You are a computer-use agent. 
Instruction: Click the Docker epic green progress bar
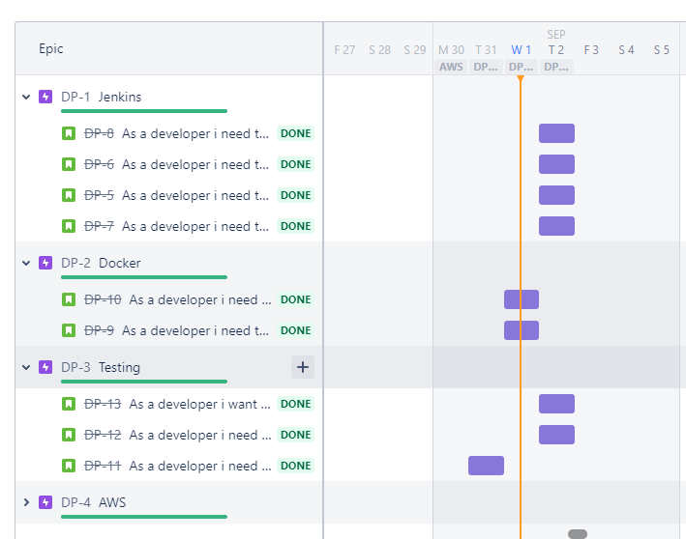tap(144, 277)
